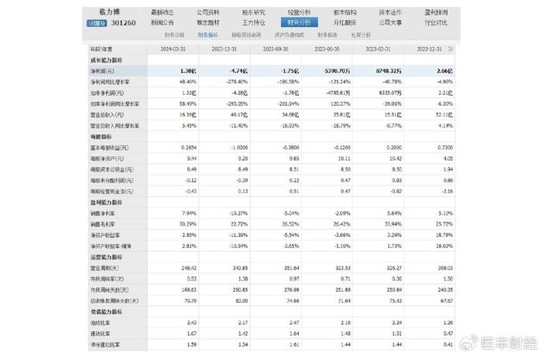Switch to the 盈利预测 tab
542x356 pixels.
coord(436,12)
